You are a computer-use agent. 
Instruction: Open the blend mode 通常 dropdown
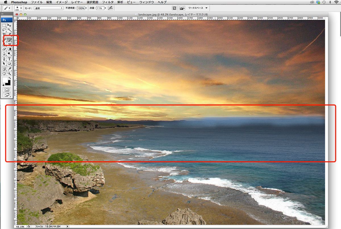coord(48,8)
